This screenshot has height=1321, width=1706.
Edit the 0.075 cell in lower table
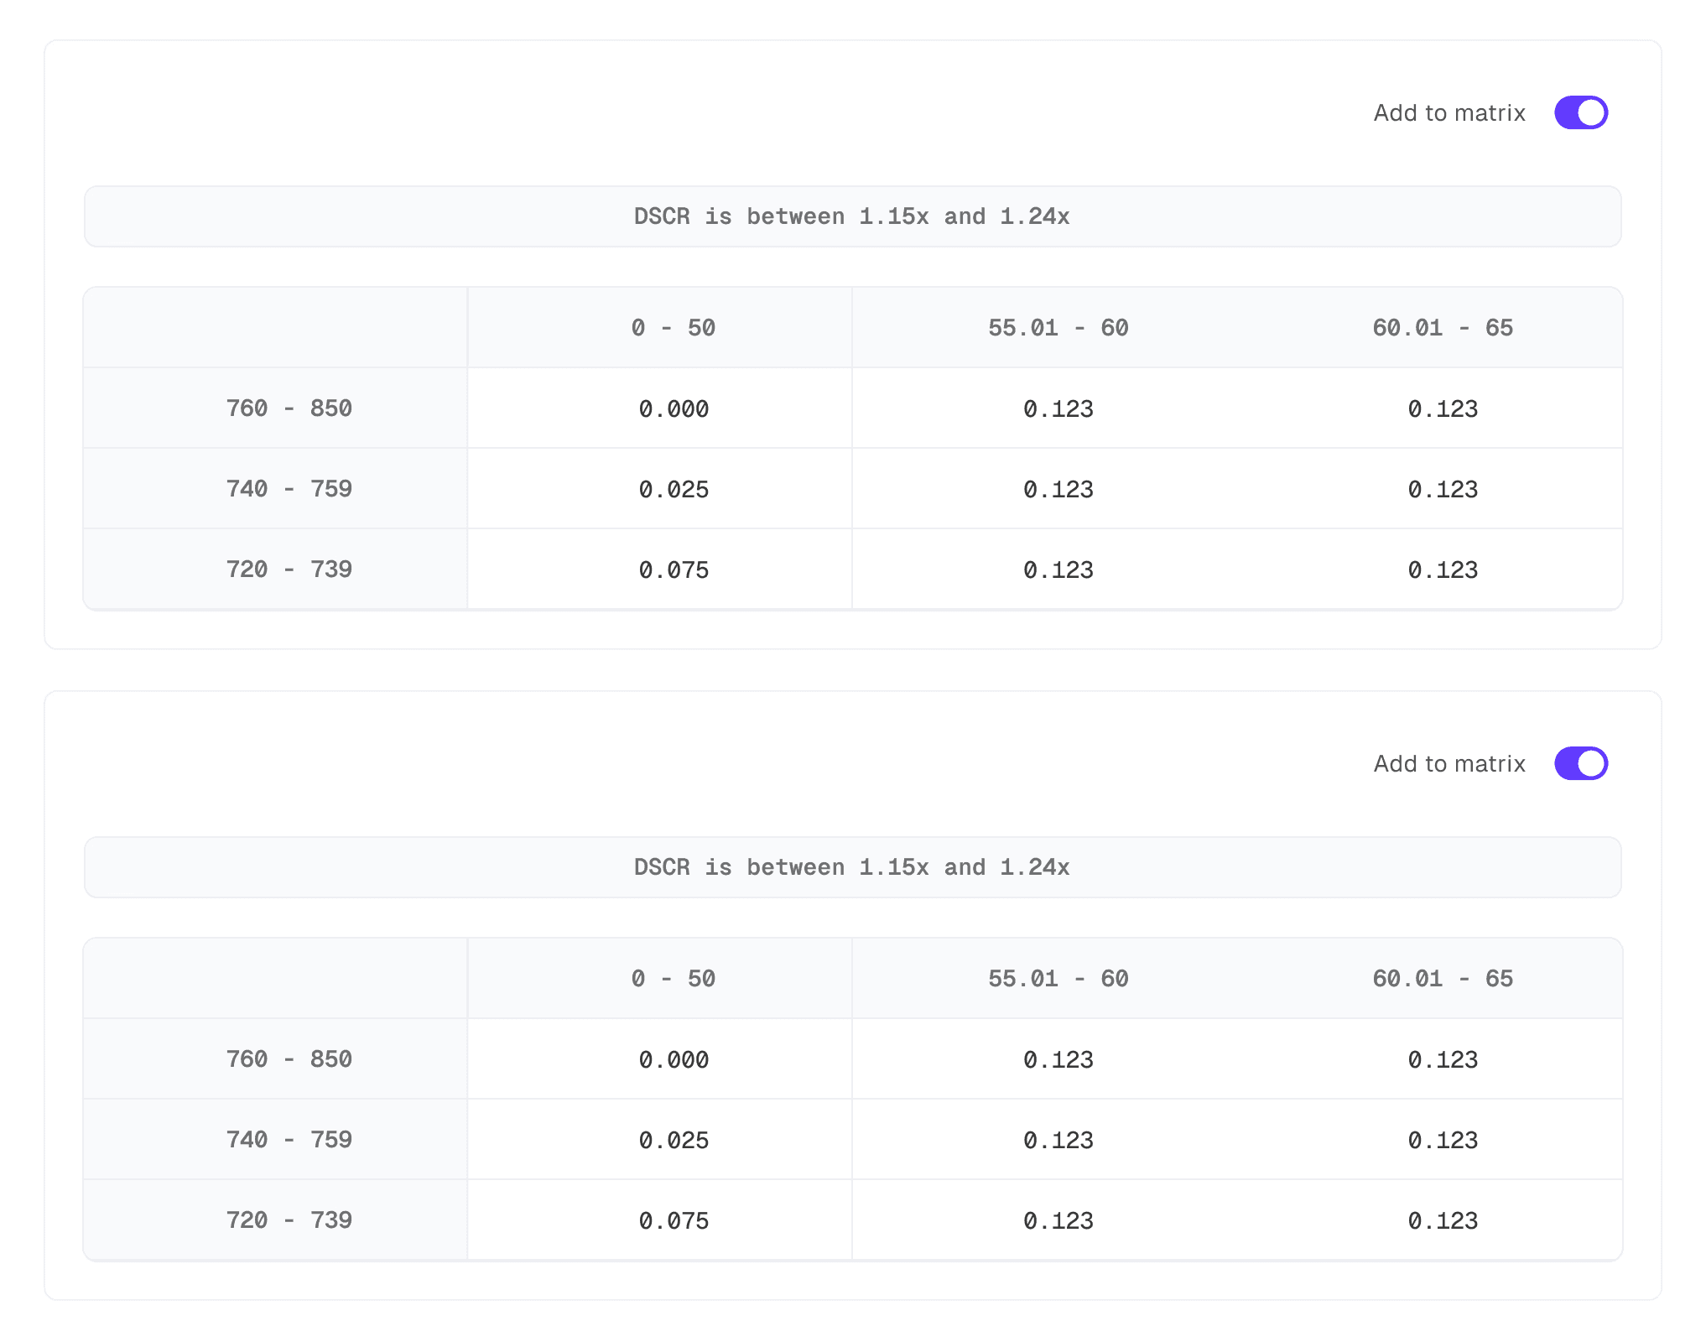click(x=659, y=1220)
